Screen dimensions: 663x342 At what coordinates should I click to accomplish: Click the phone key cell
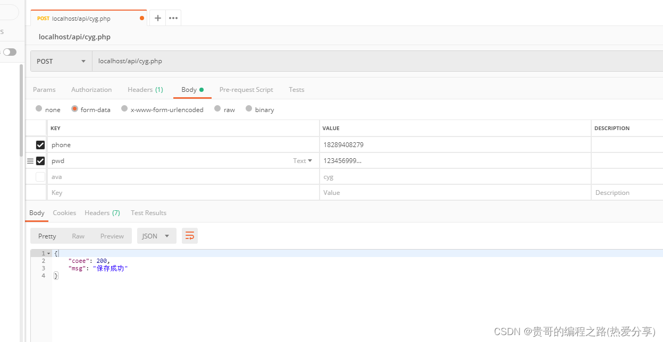(x=183, y=145)
